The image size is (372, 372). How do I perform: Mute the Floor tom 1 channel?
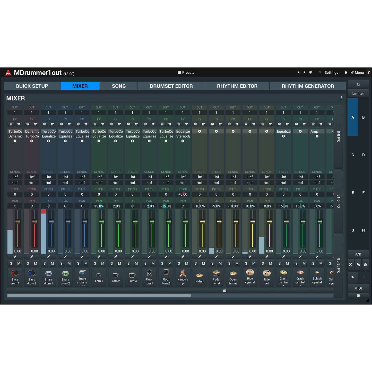tap(153, 263)
